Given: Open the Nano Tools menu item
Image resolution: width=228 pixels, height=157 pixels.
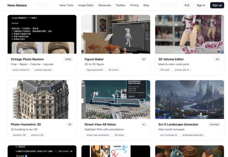Looking at the screenshot, I should [66, 5].
